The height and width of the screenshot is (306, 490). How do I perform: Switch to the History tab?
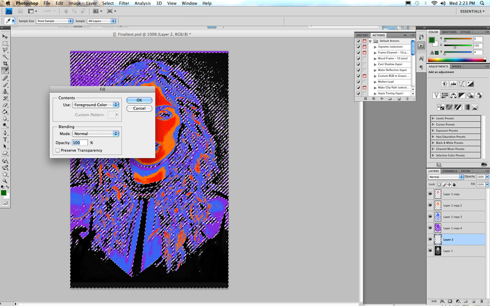tap(363, 35)
